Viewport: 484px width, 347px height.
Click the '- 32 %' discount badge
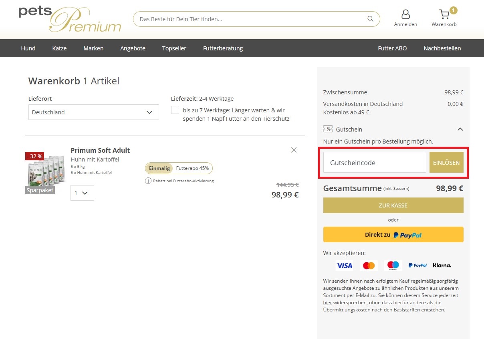pos(34,156)
